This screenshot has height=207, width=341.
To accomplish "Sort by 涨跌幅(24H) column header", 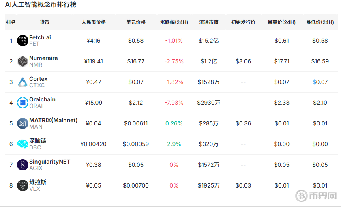I will tap(174, 22).
